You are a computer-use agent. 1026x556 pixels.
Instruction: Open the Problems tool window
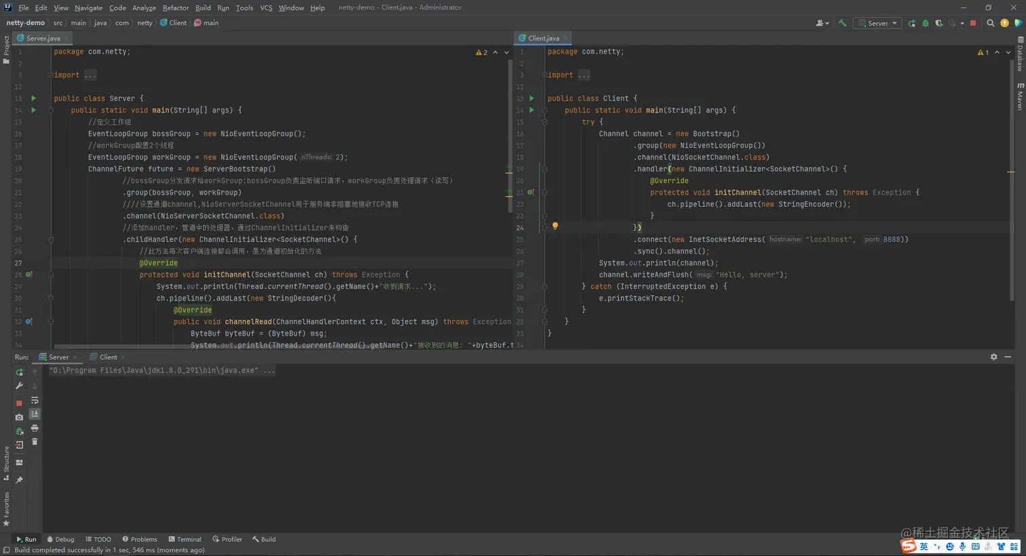point(139,540)
